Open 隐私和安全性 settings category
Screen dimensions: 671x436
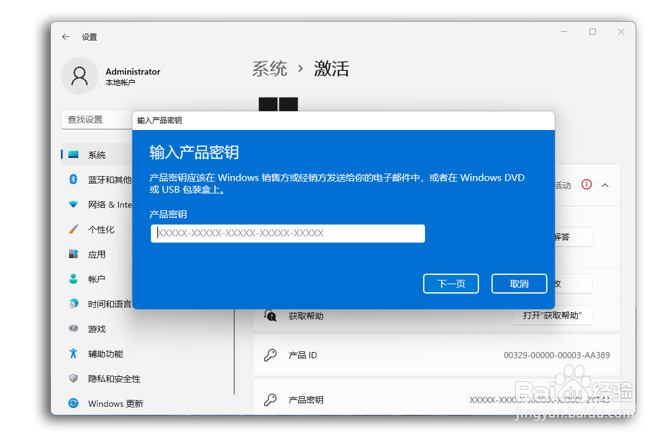click(x=114, y=379)
